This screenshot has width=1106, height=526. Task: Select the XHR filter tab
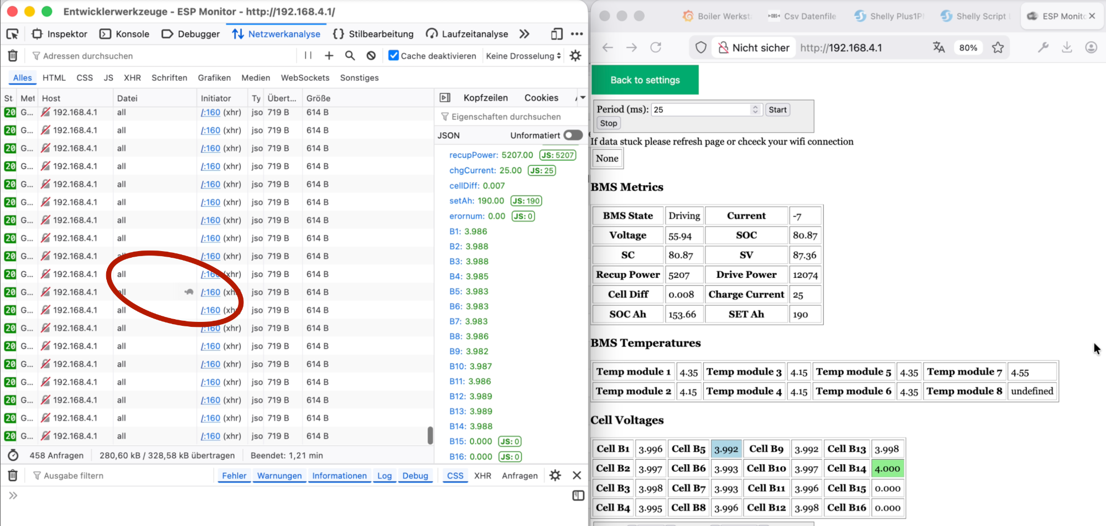pos(132,78)
